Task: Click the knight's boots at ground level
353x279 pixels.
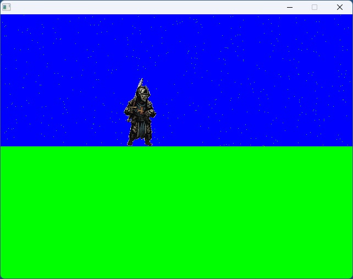Action: [140, 142]
